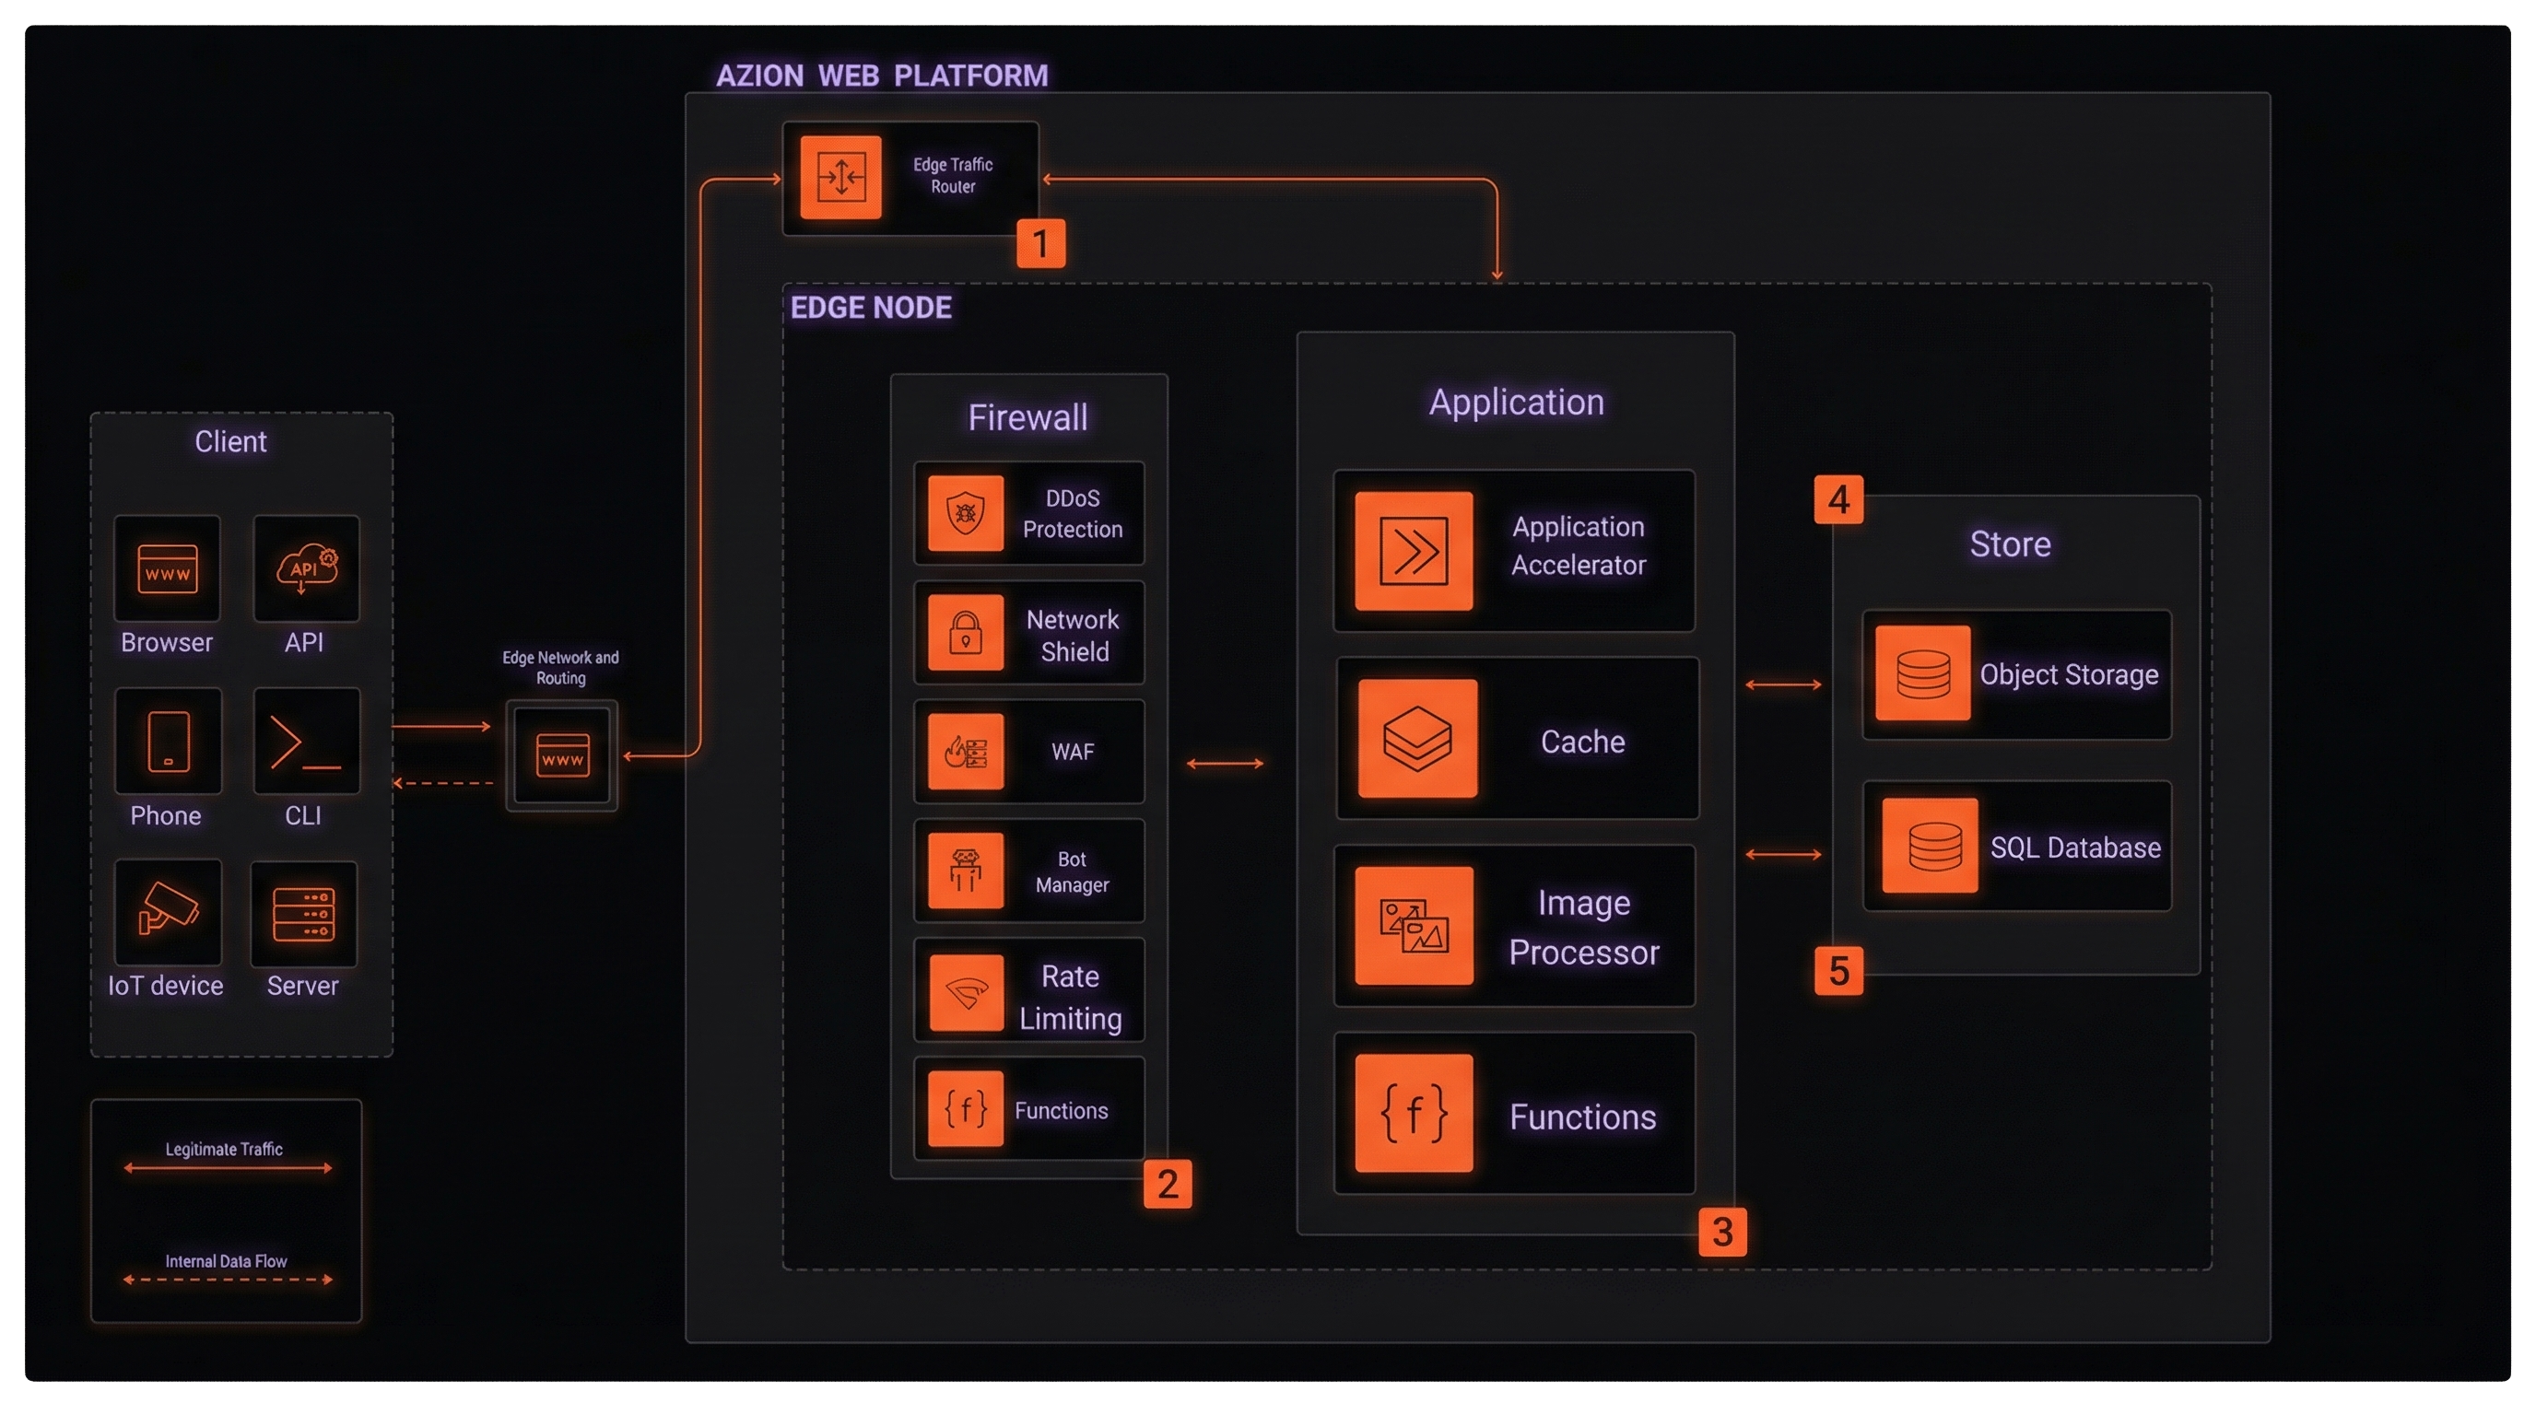Click the 'Image Processor' text
2536x1415 pixels.
coord(1584,927)
